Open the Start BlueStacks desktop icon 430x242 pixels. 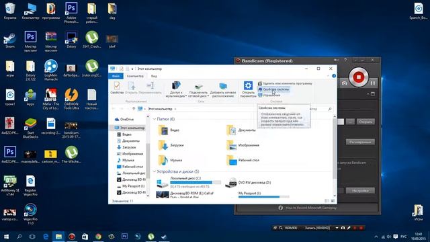coord(30,128)
